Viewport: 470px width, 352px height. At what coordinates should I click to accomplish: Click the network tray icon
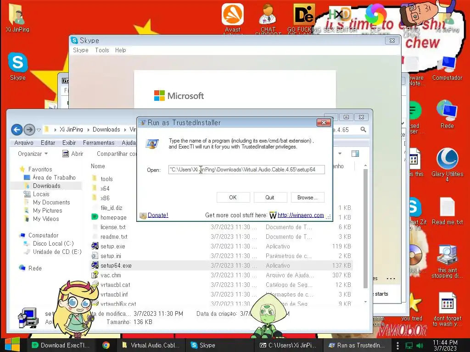[x=409, y=346]
